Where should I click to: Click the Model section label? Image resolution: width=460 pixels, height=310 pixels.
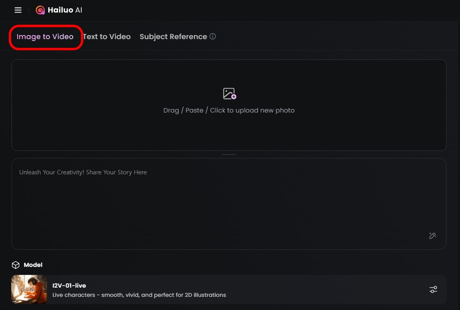point(33,265)
